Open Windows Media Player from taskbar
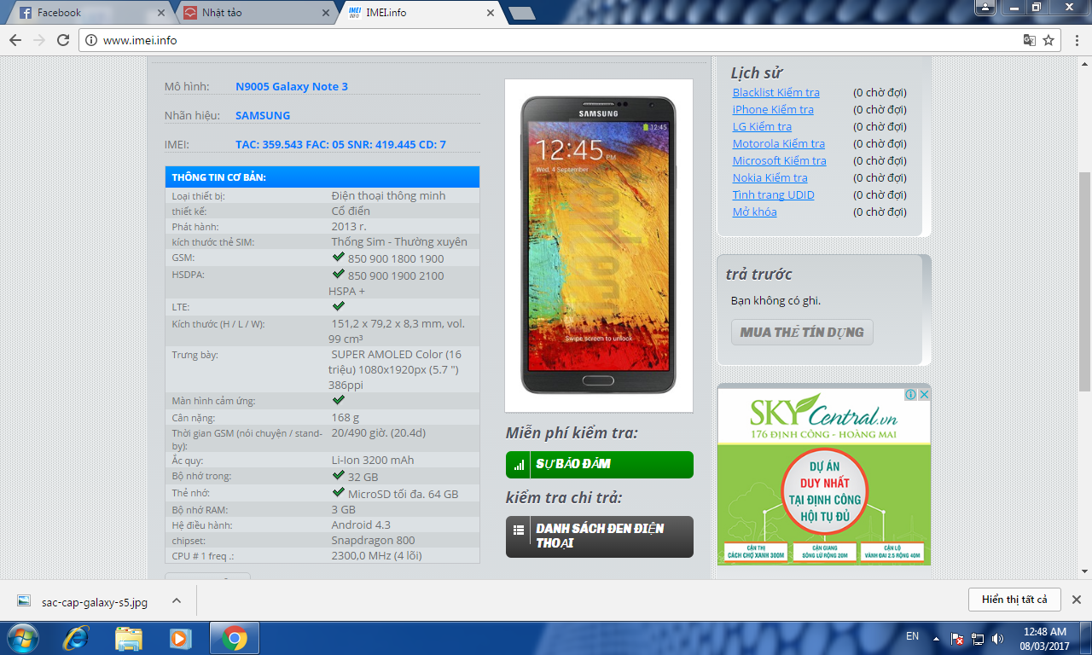The width and height of the screenshot is (1092, 655). coord(181,638)
